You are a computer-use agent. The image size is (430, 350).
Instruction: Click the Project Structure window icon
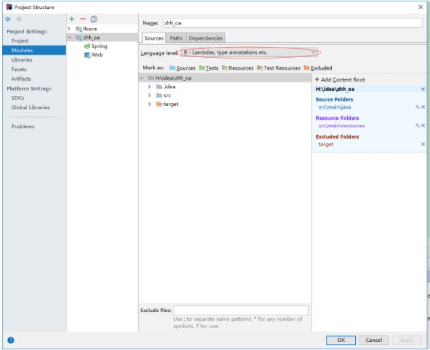tap(9, 7)
